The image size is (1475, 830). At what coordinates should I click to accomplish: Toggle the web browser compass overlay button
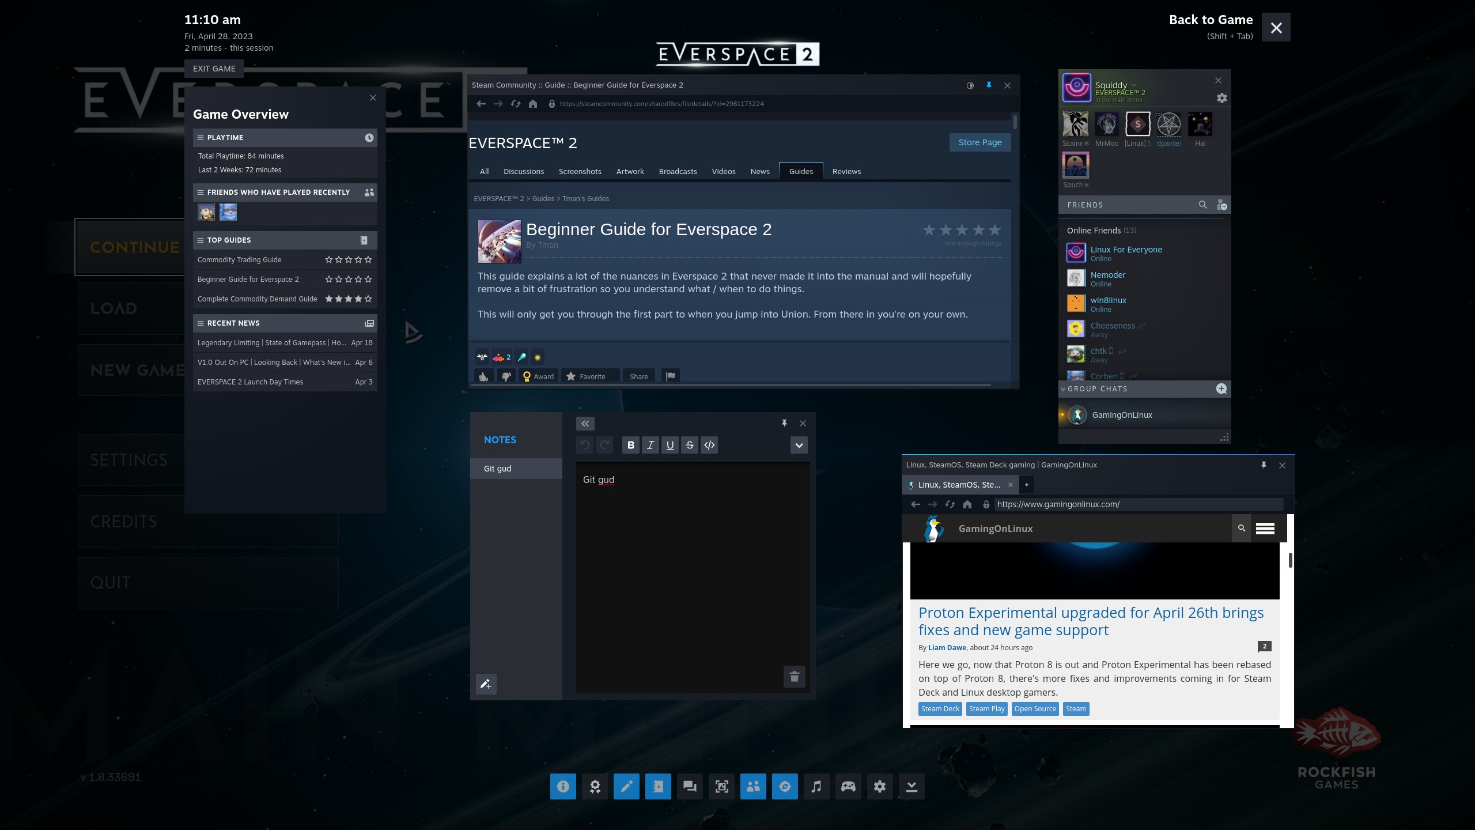pos(785,787)
